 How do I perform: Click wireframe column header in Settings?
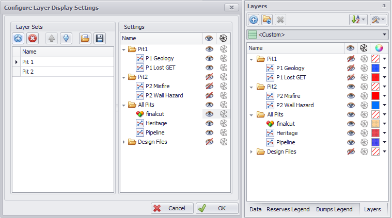[x=223, y=38]
